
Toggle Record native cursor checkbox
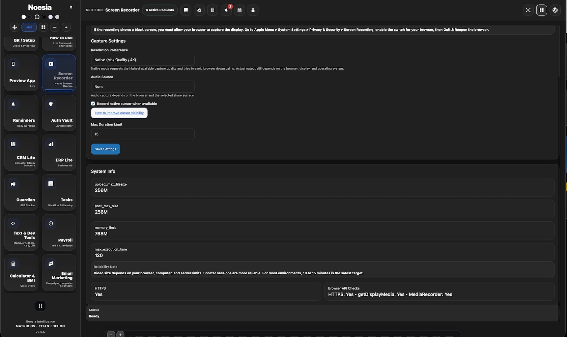point(93,104)
